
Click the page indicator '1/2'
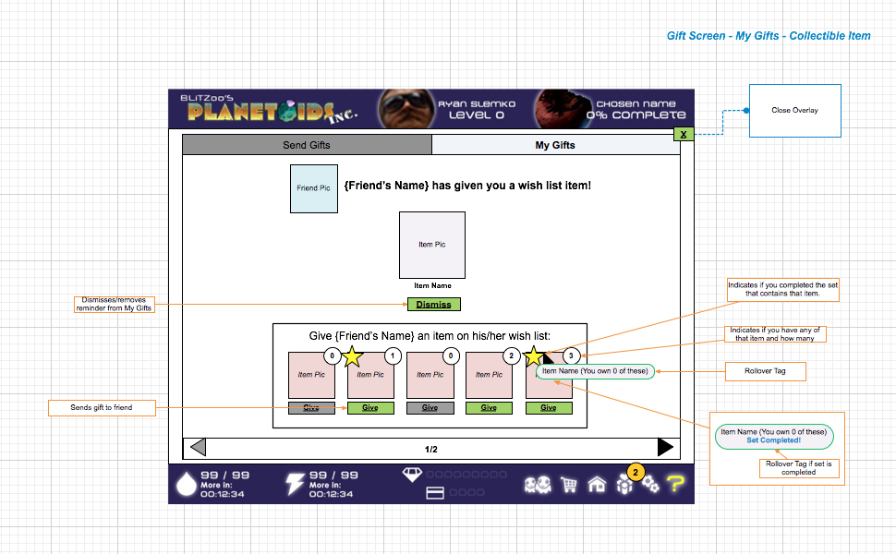(x=430, y=450)
